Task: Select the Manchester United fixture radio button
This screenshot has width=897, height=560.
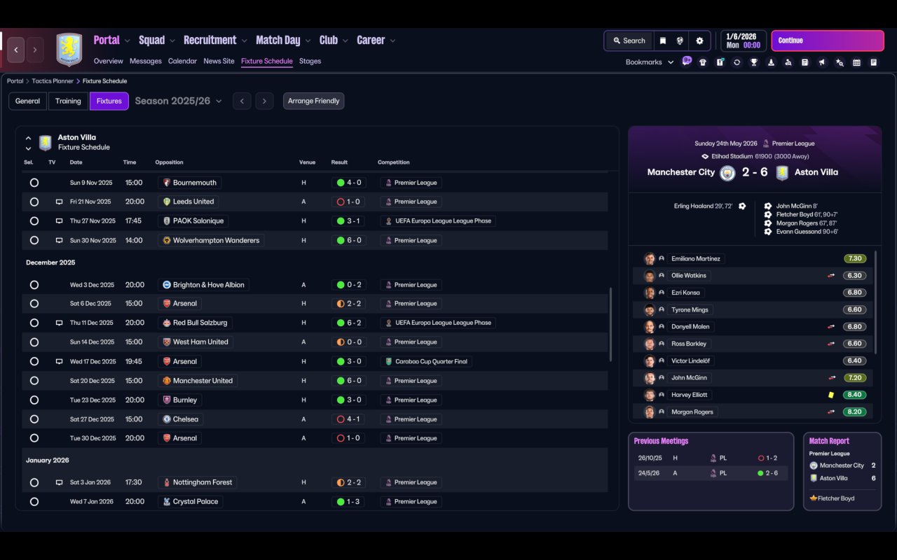Action: point(34,381)
